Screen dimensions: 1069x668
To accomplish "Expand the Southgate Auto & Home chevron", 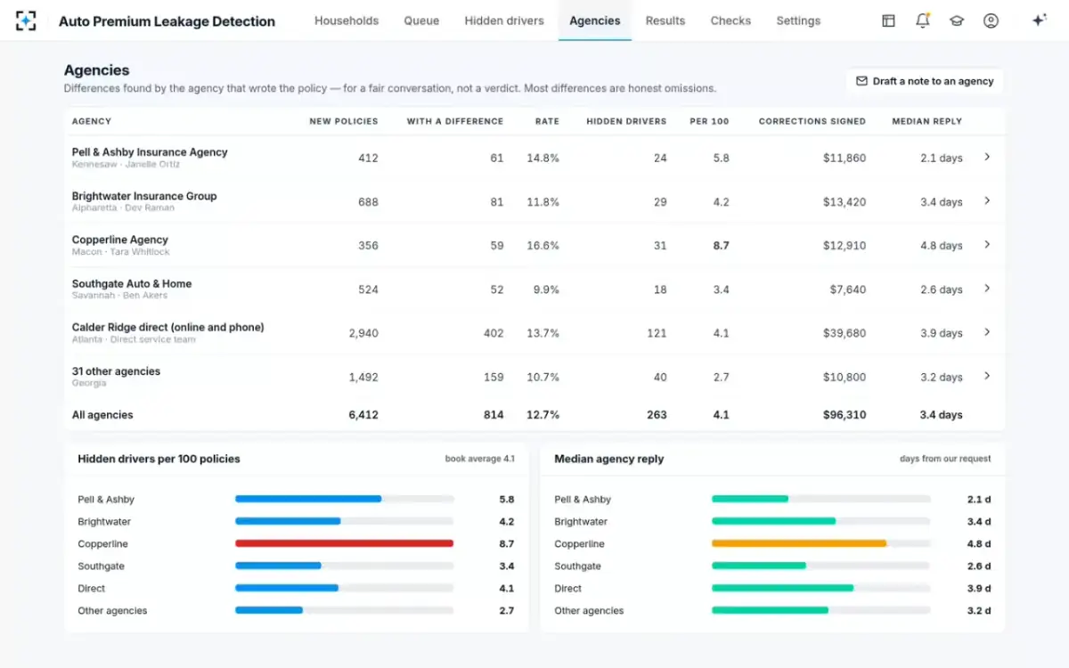I will tap(987, 288).
